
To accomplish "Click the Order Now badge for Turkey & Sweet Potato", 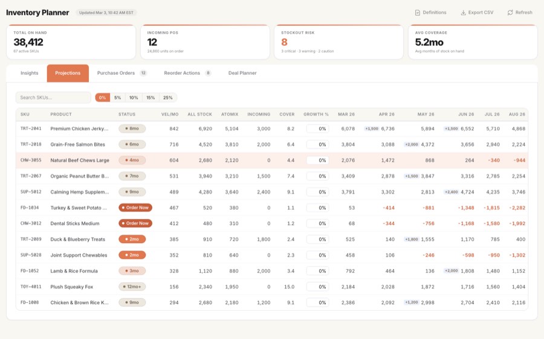I will pos(135,208).
